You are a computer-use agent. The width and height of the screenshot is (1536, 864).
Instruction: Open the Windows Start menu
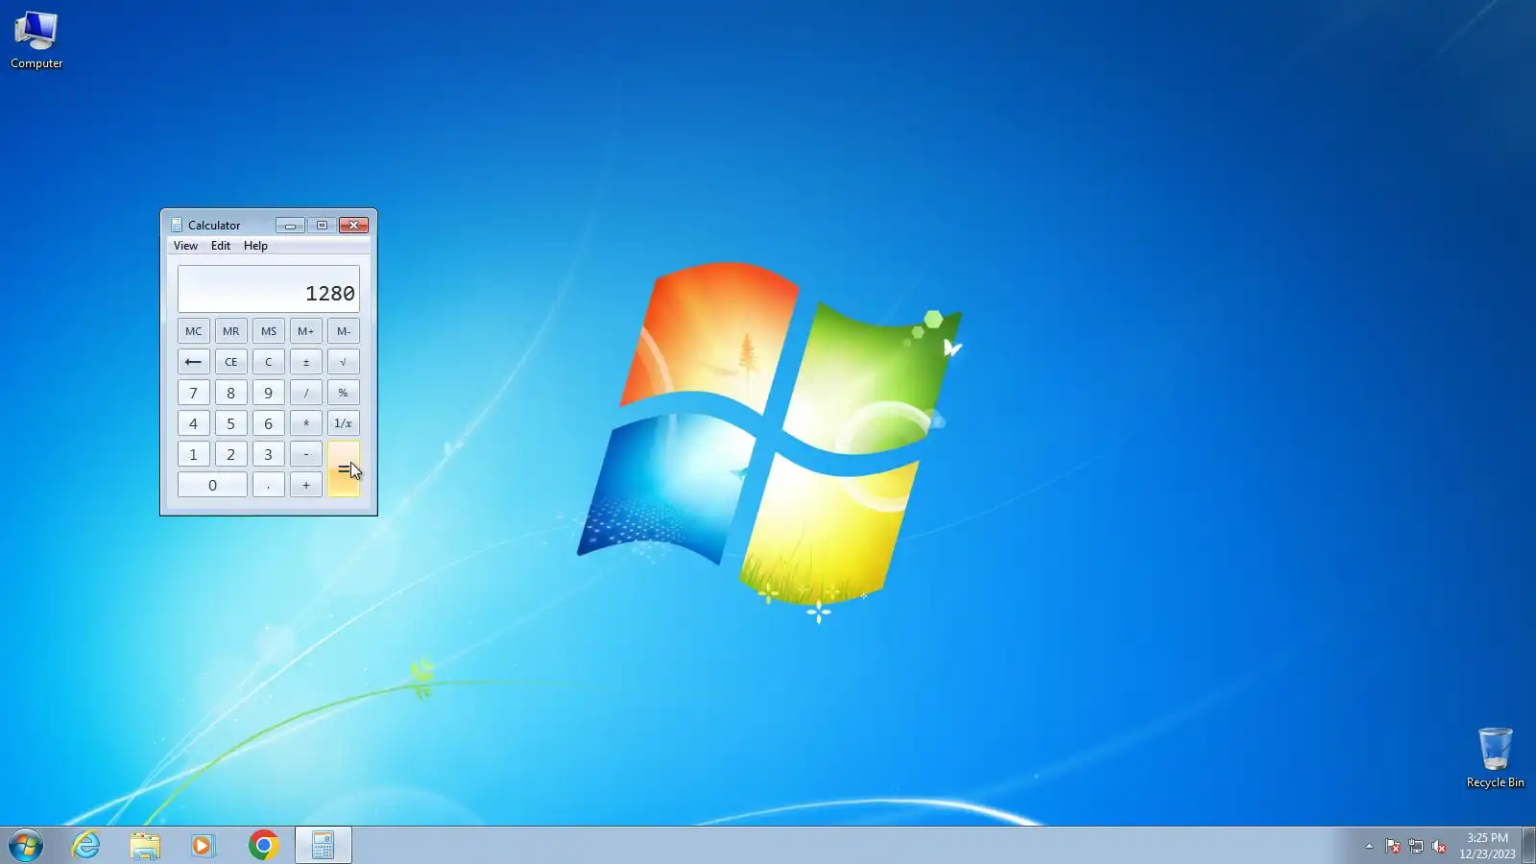26,845
